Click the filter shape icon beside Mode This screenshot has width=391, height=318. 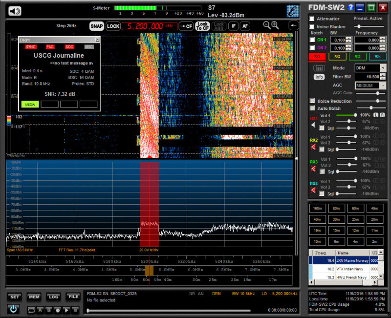point(319,68)
